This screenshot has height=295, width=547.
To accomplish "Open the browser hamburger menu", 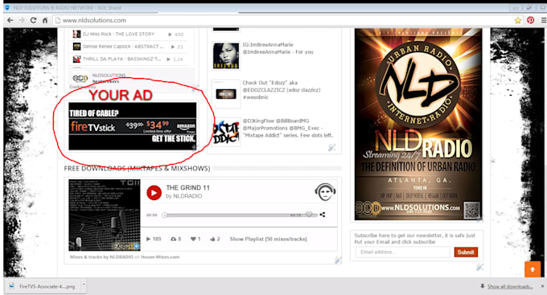I will pyautogui.click(x=543, y=20).
